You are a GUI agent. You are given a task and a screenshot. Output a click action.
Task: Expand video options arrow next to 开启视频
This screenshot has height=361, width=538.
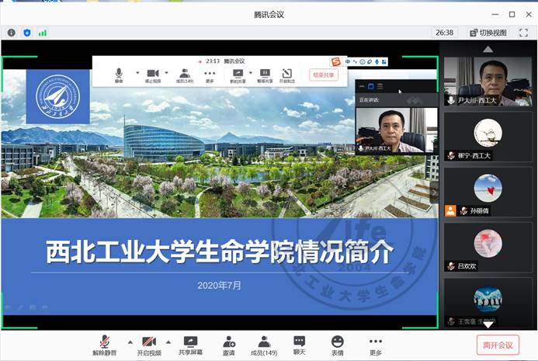(169, 342)
